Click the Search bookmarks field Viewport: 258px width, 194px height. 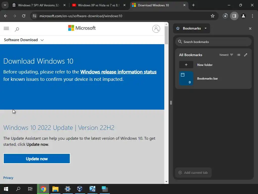click(213, 42)
